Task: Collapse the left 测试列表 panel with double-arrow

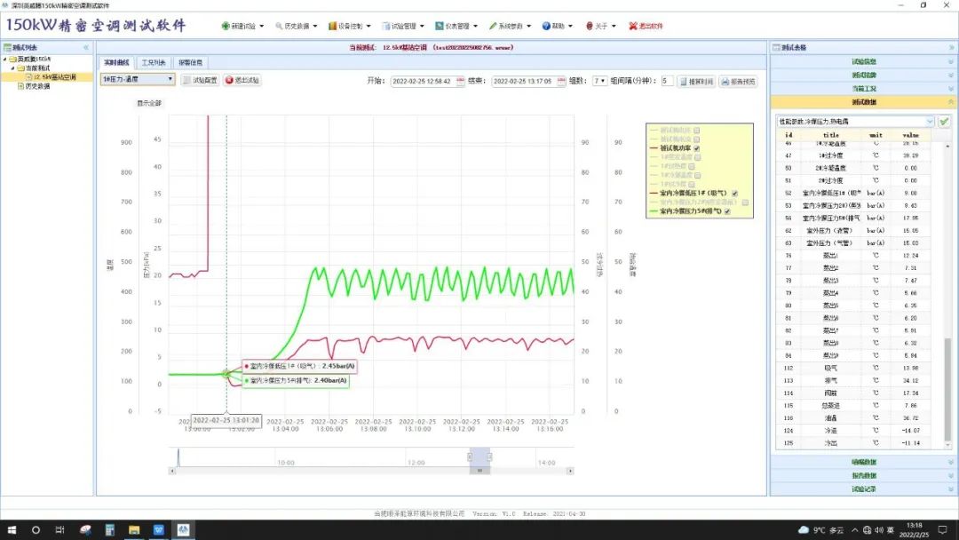Action: (86, 48)
